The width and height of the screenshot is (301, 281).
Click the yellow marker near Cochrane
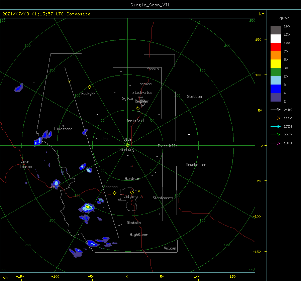click(114, 193)
